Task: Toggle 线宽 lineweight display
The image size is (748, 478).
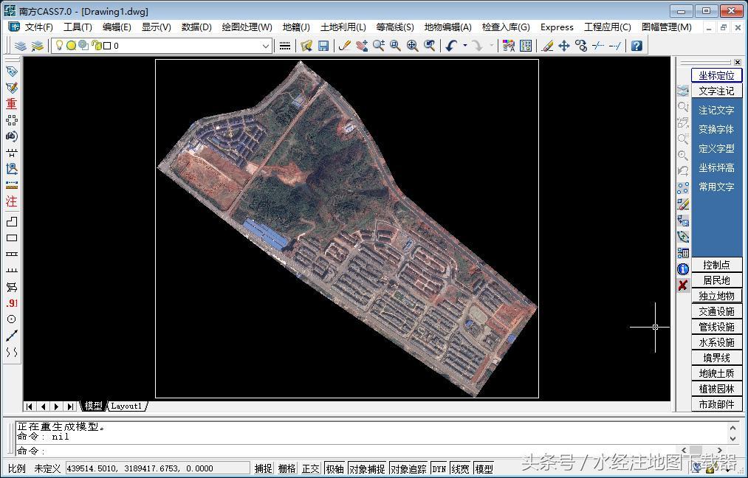Action: (460, 469)
